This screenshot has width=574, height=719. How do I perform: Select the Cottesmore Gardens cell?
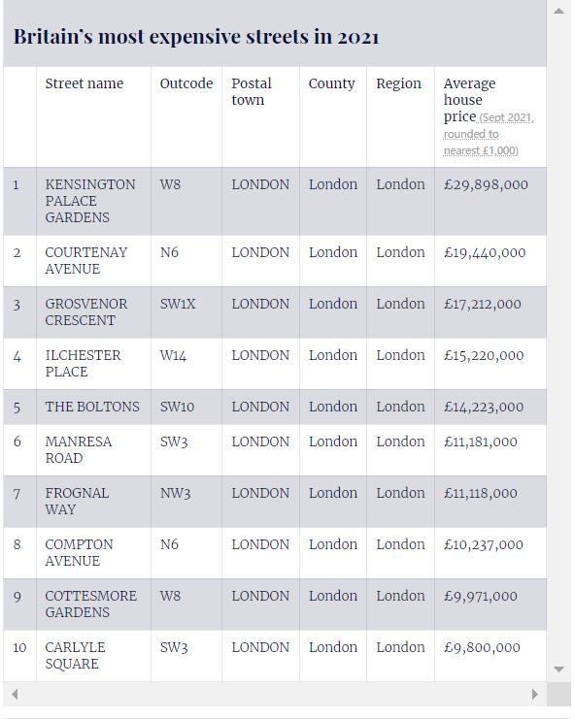93,605
